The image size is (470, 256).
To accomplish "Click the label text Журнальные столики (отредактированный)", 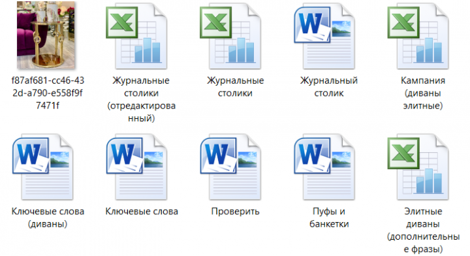I will 141,99.
